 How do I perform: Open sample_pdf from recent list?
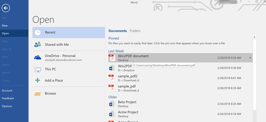(127, 86)
